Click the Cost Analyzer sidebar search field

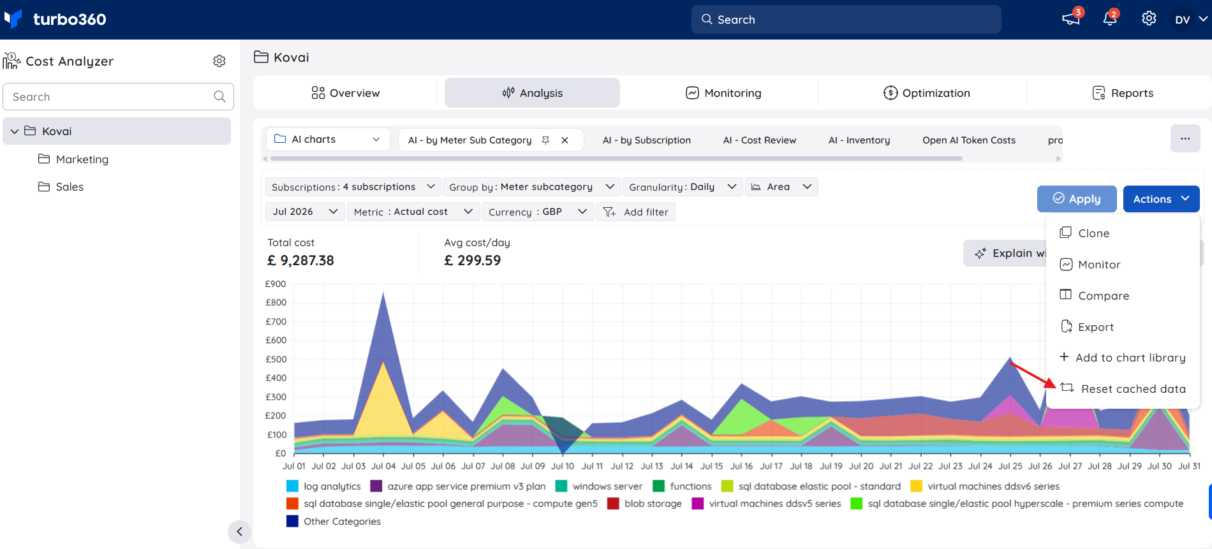[118, 96]
